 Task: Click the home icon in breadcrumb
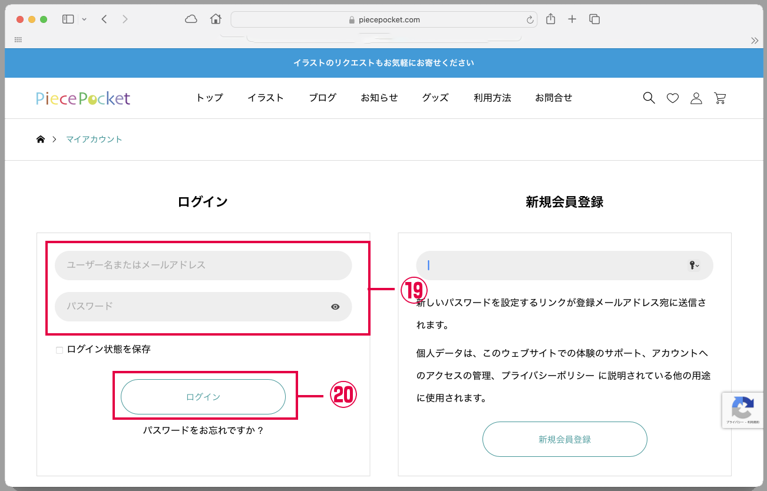[x=41, y=140]
